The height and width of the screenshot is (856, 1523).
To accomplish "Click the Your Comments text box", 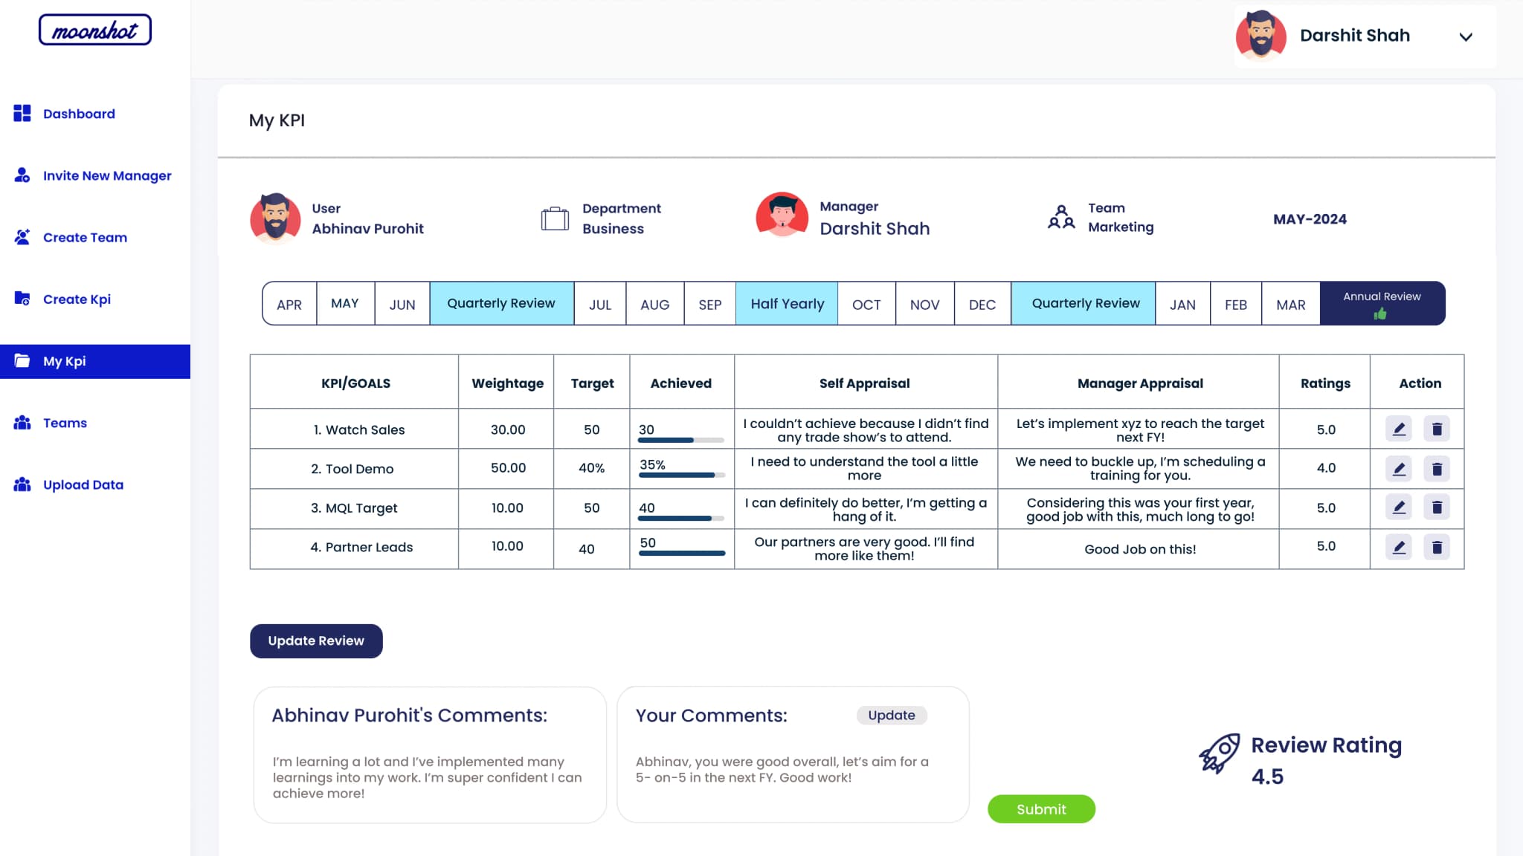I will [x=782, y=770].
